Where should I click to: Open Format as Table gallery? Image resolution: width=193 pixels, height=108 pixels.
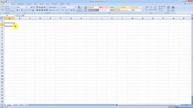click(85, 9)
